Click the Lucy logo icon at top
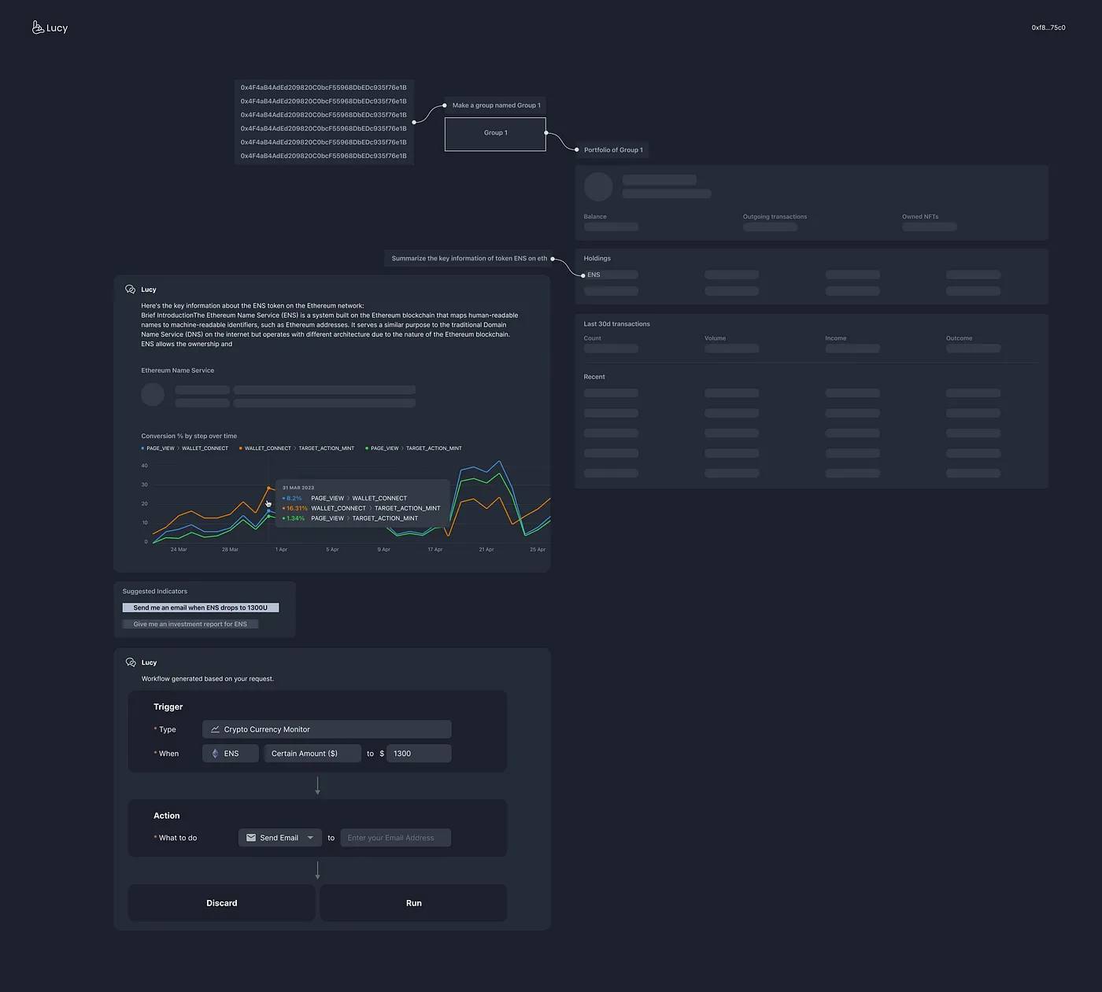Image resolution: width=1102 pixels, height=992 pixels. pos(37,28)
